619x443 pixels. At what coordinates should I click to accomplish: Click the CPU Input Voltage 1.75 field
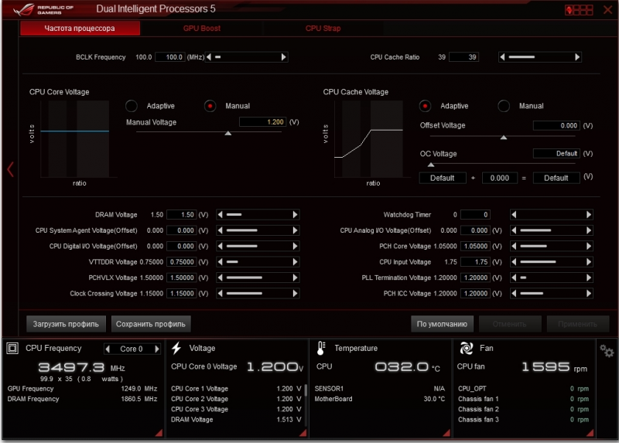[475, 262]
